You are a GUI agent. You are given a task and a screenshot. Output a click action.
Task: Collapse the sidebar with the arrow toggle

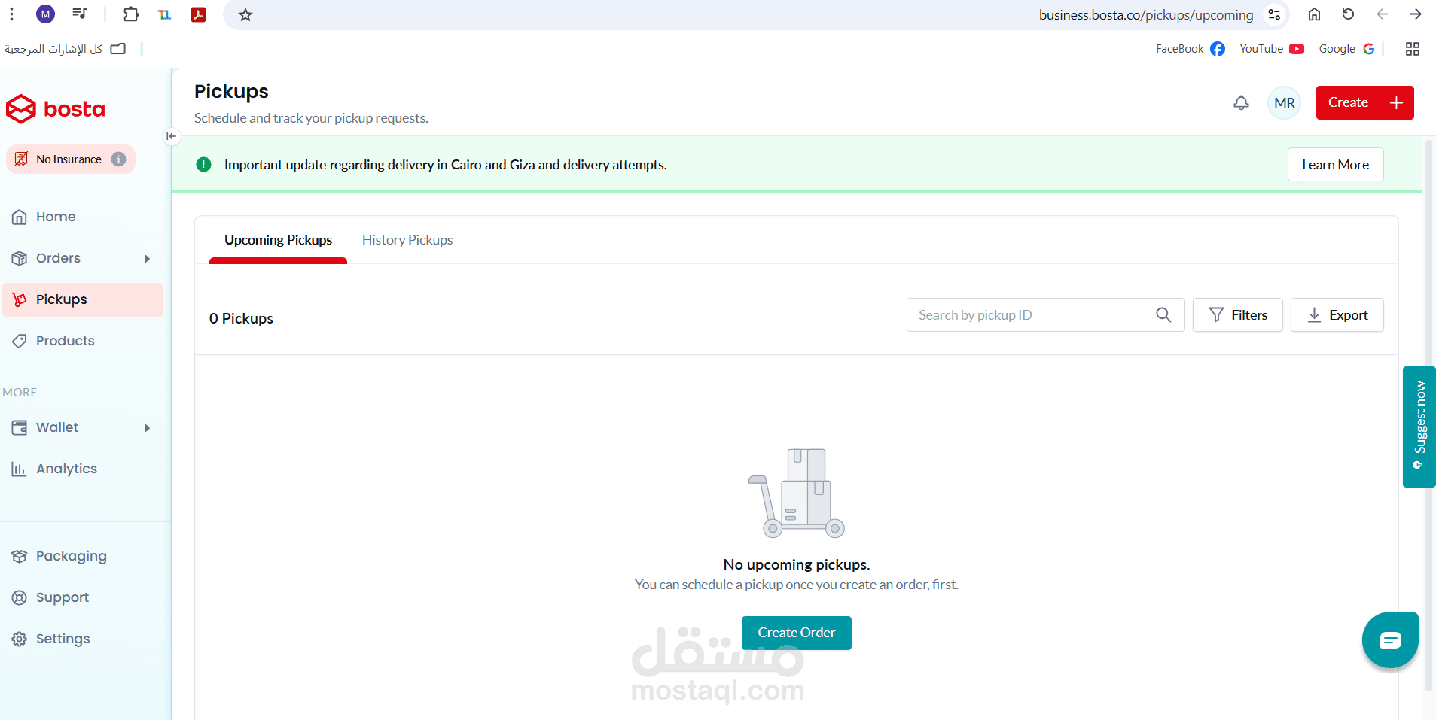pos(172,136)
